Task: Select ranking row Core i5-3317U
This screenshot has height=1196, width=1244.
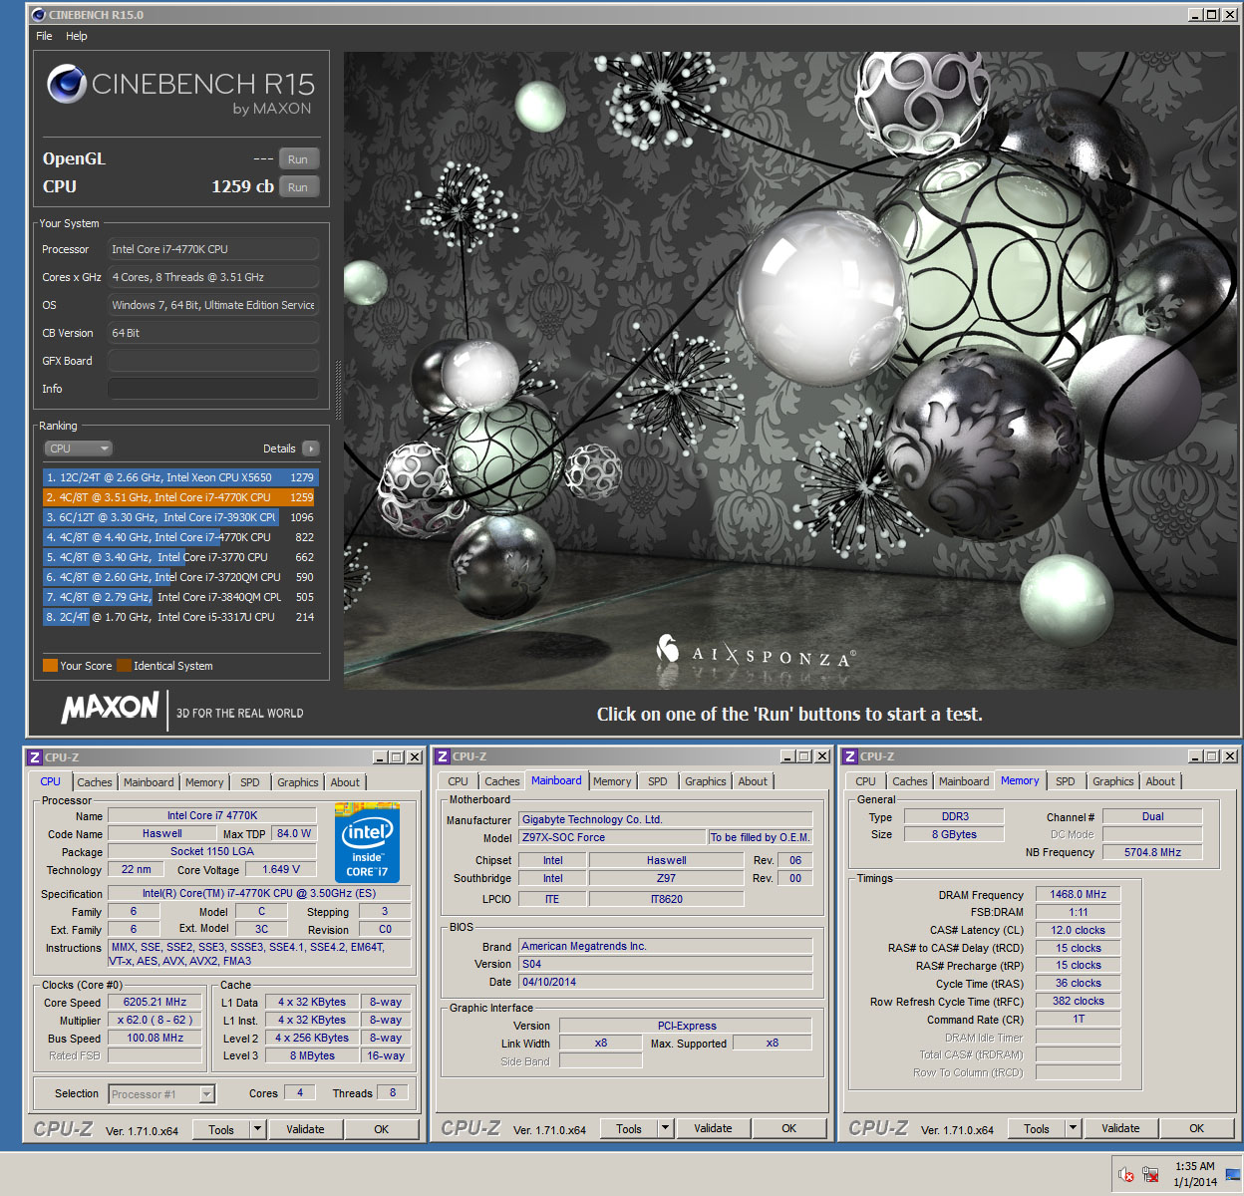Action: tap(180, 617)
